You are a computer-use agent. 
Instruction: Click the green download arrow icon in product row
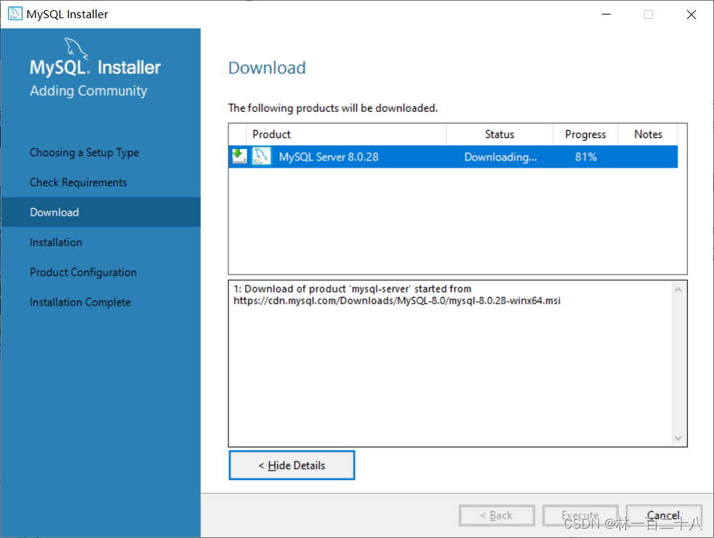[239, 156]
